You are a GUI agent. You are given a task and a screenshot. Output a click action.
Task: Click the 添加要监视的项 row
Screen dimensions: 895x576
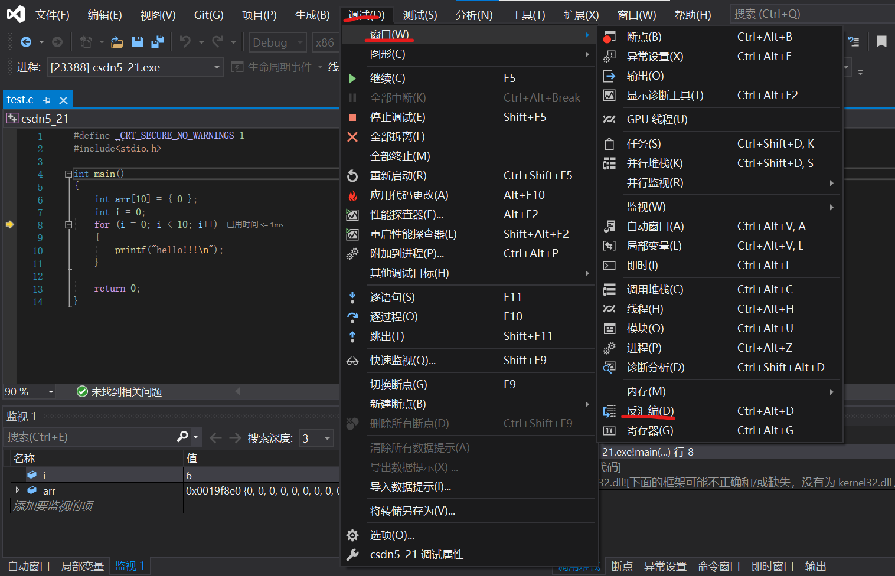coord(171,506)
